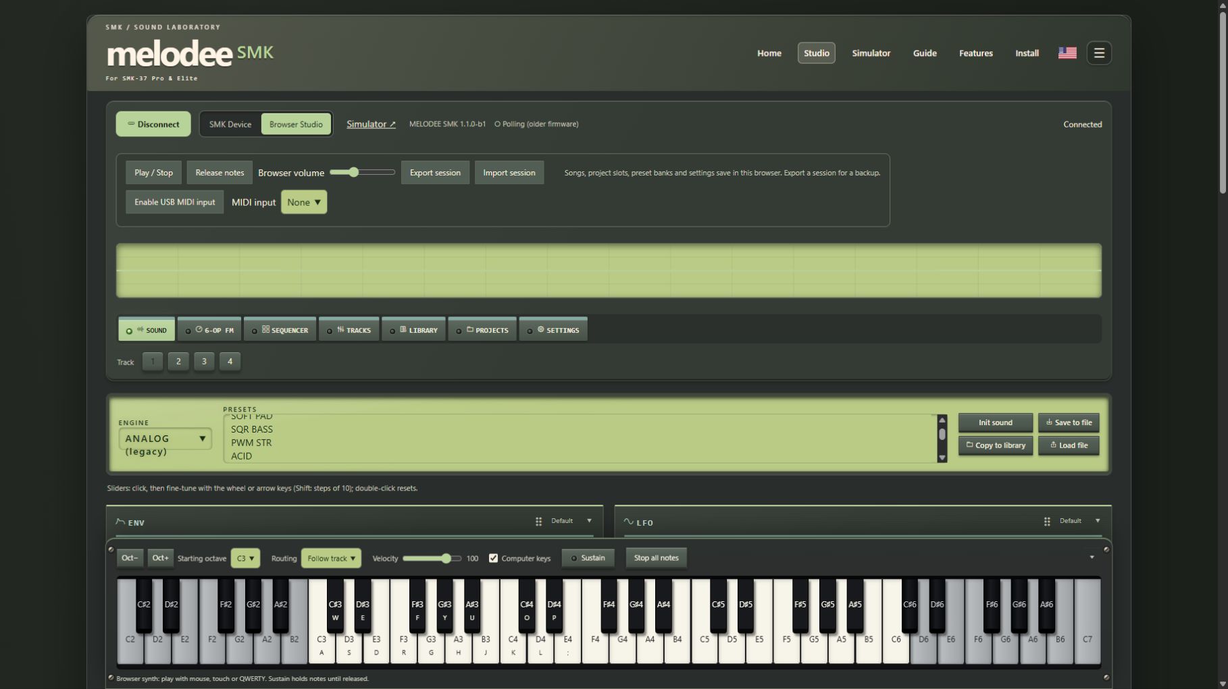
Task: Open the Engine ANALOG dropdown
Action: pos(165,439)
